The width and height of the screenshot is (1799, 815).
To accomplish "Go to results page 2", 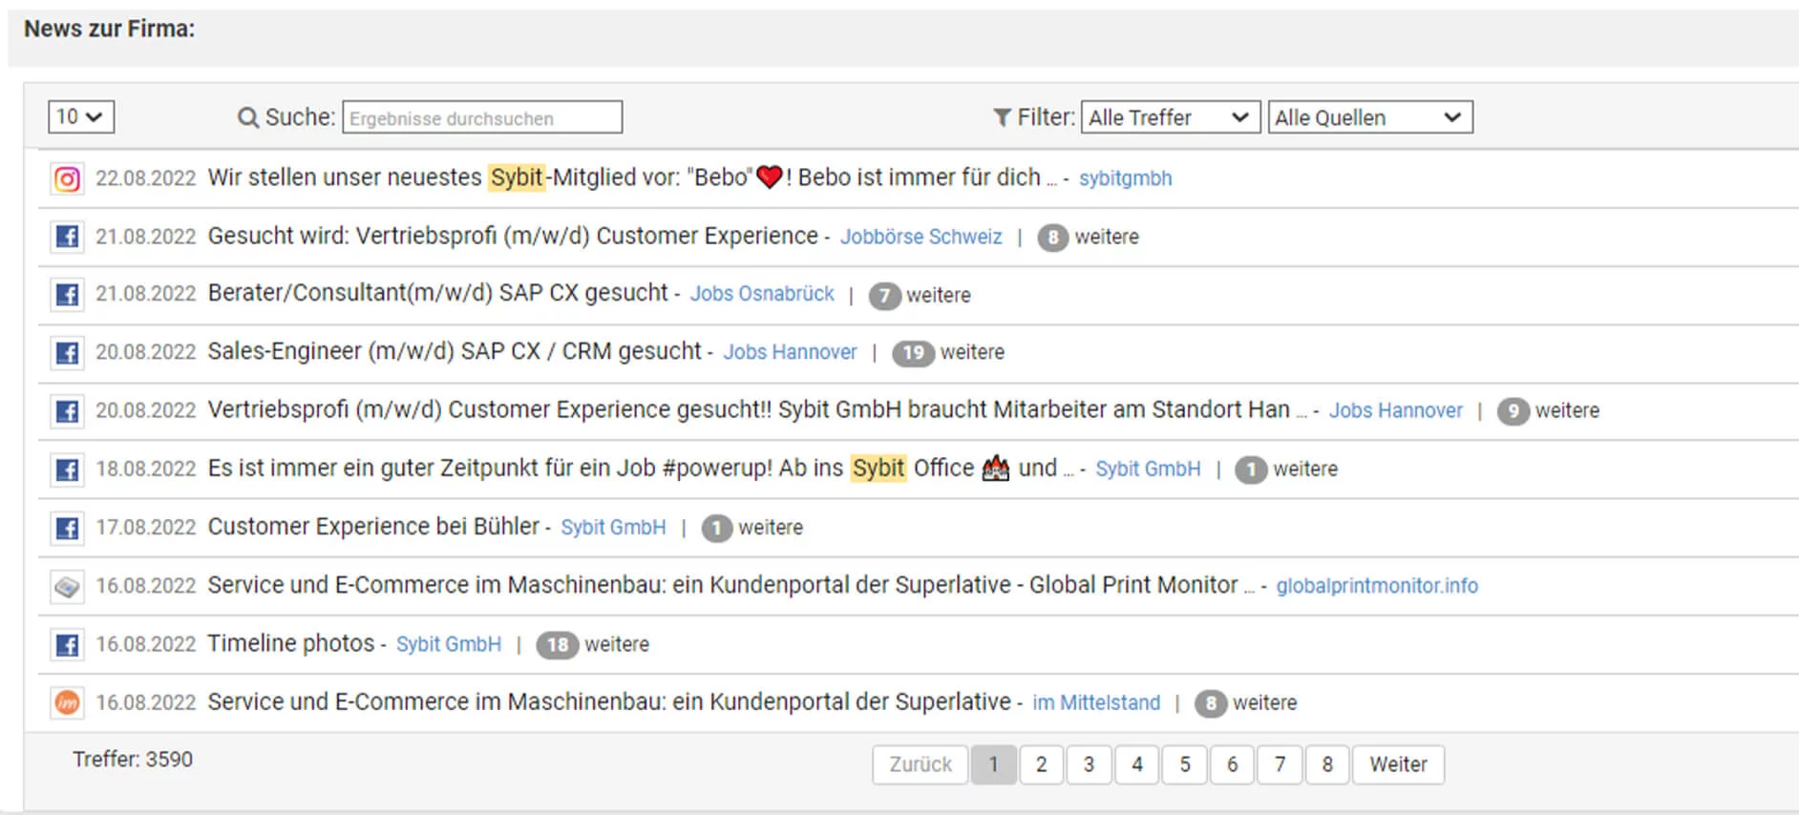I will coord(1041,764).
